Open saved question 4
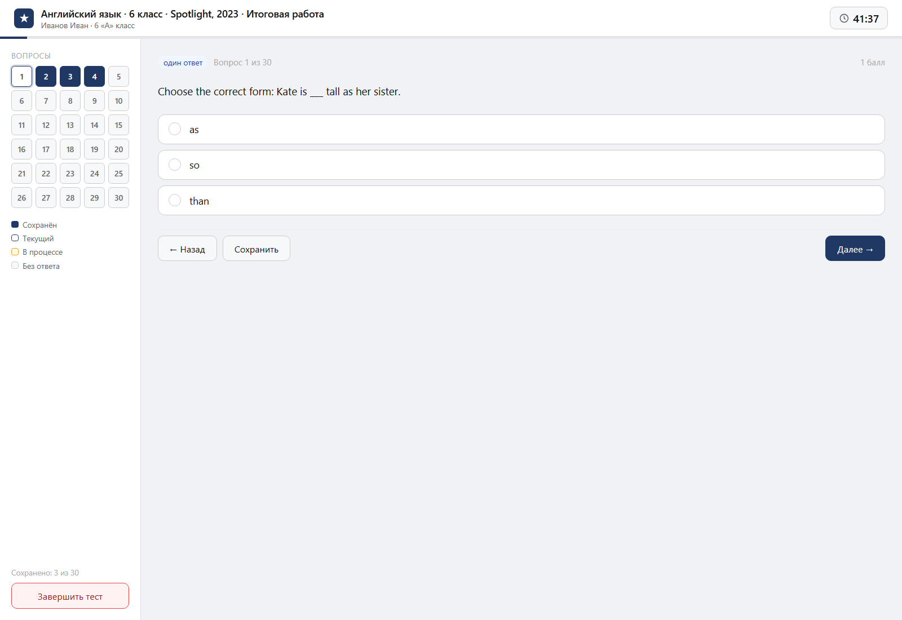902x620 pixels. coord(94,77)
